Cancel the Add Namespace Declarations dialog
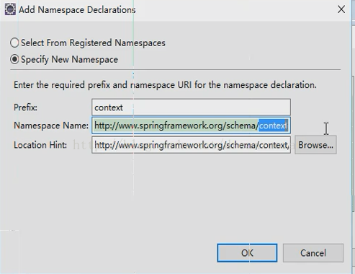Viewport: 355px width, 274px height. [313, 253]
